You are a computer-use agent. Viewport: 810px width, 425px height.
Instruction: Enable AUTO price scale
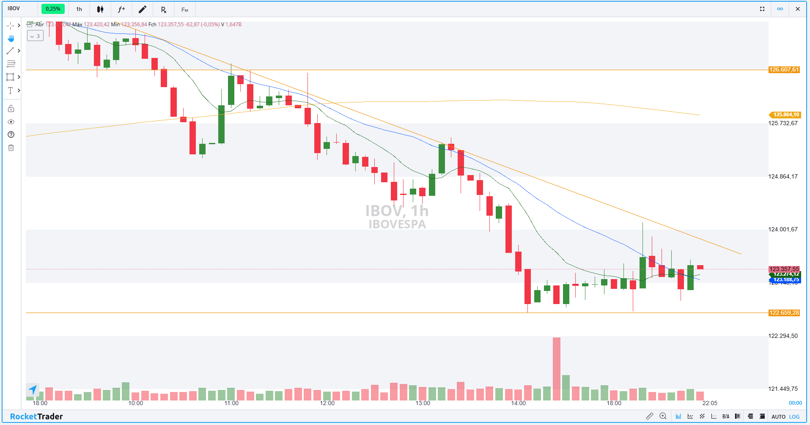(x=778, y=417)
